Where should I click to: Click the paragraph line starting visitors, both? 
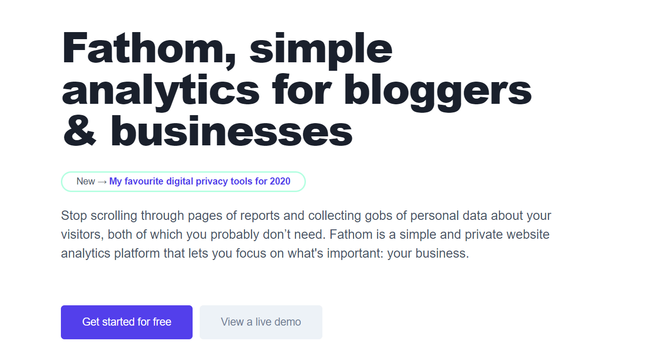pos(305,235)
